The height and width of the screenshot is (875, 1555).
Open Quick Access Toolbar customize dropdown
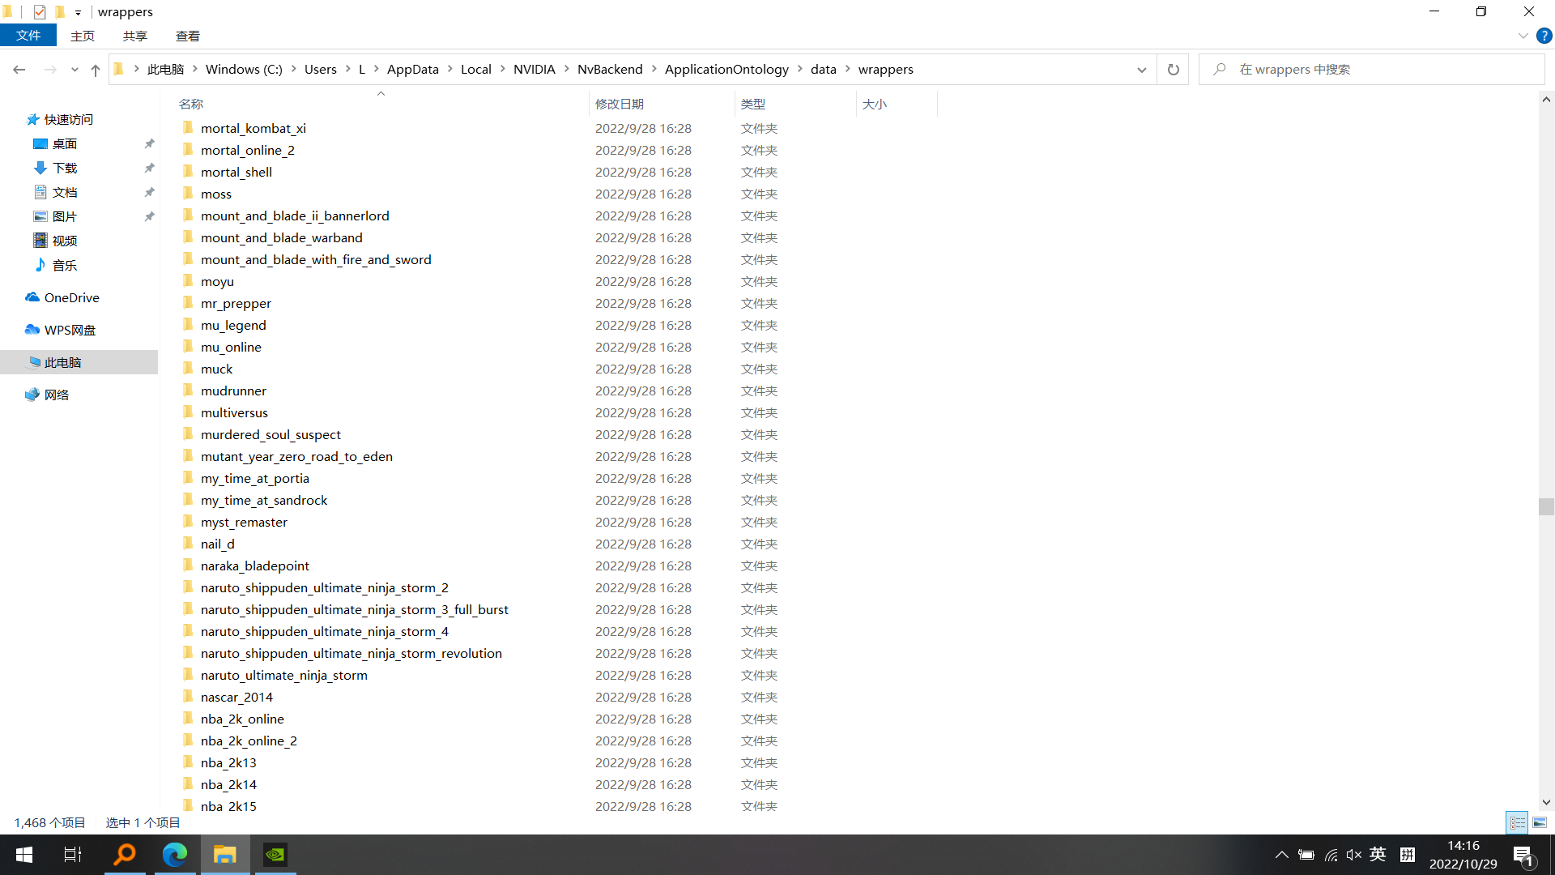[x=78, y=12]
